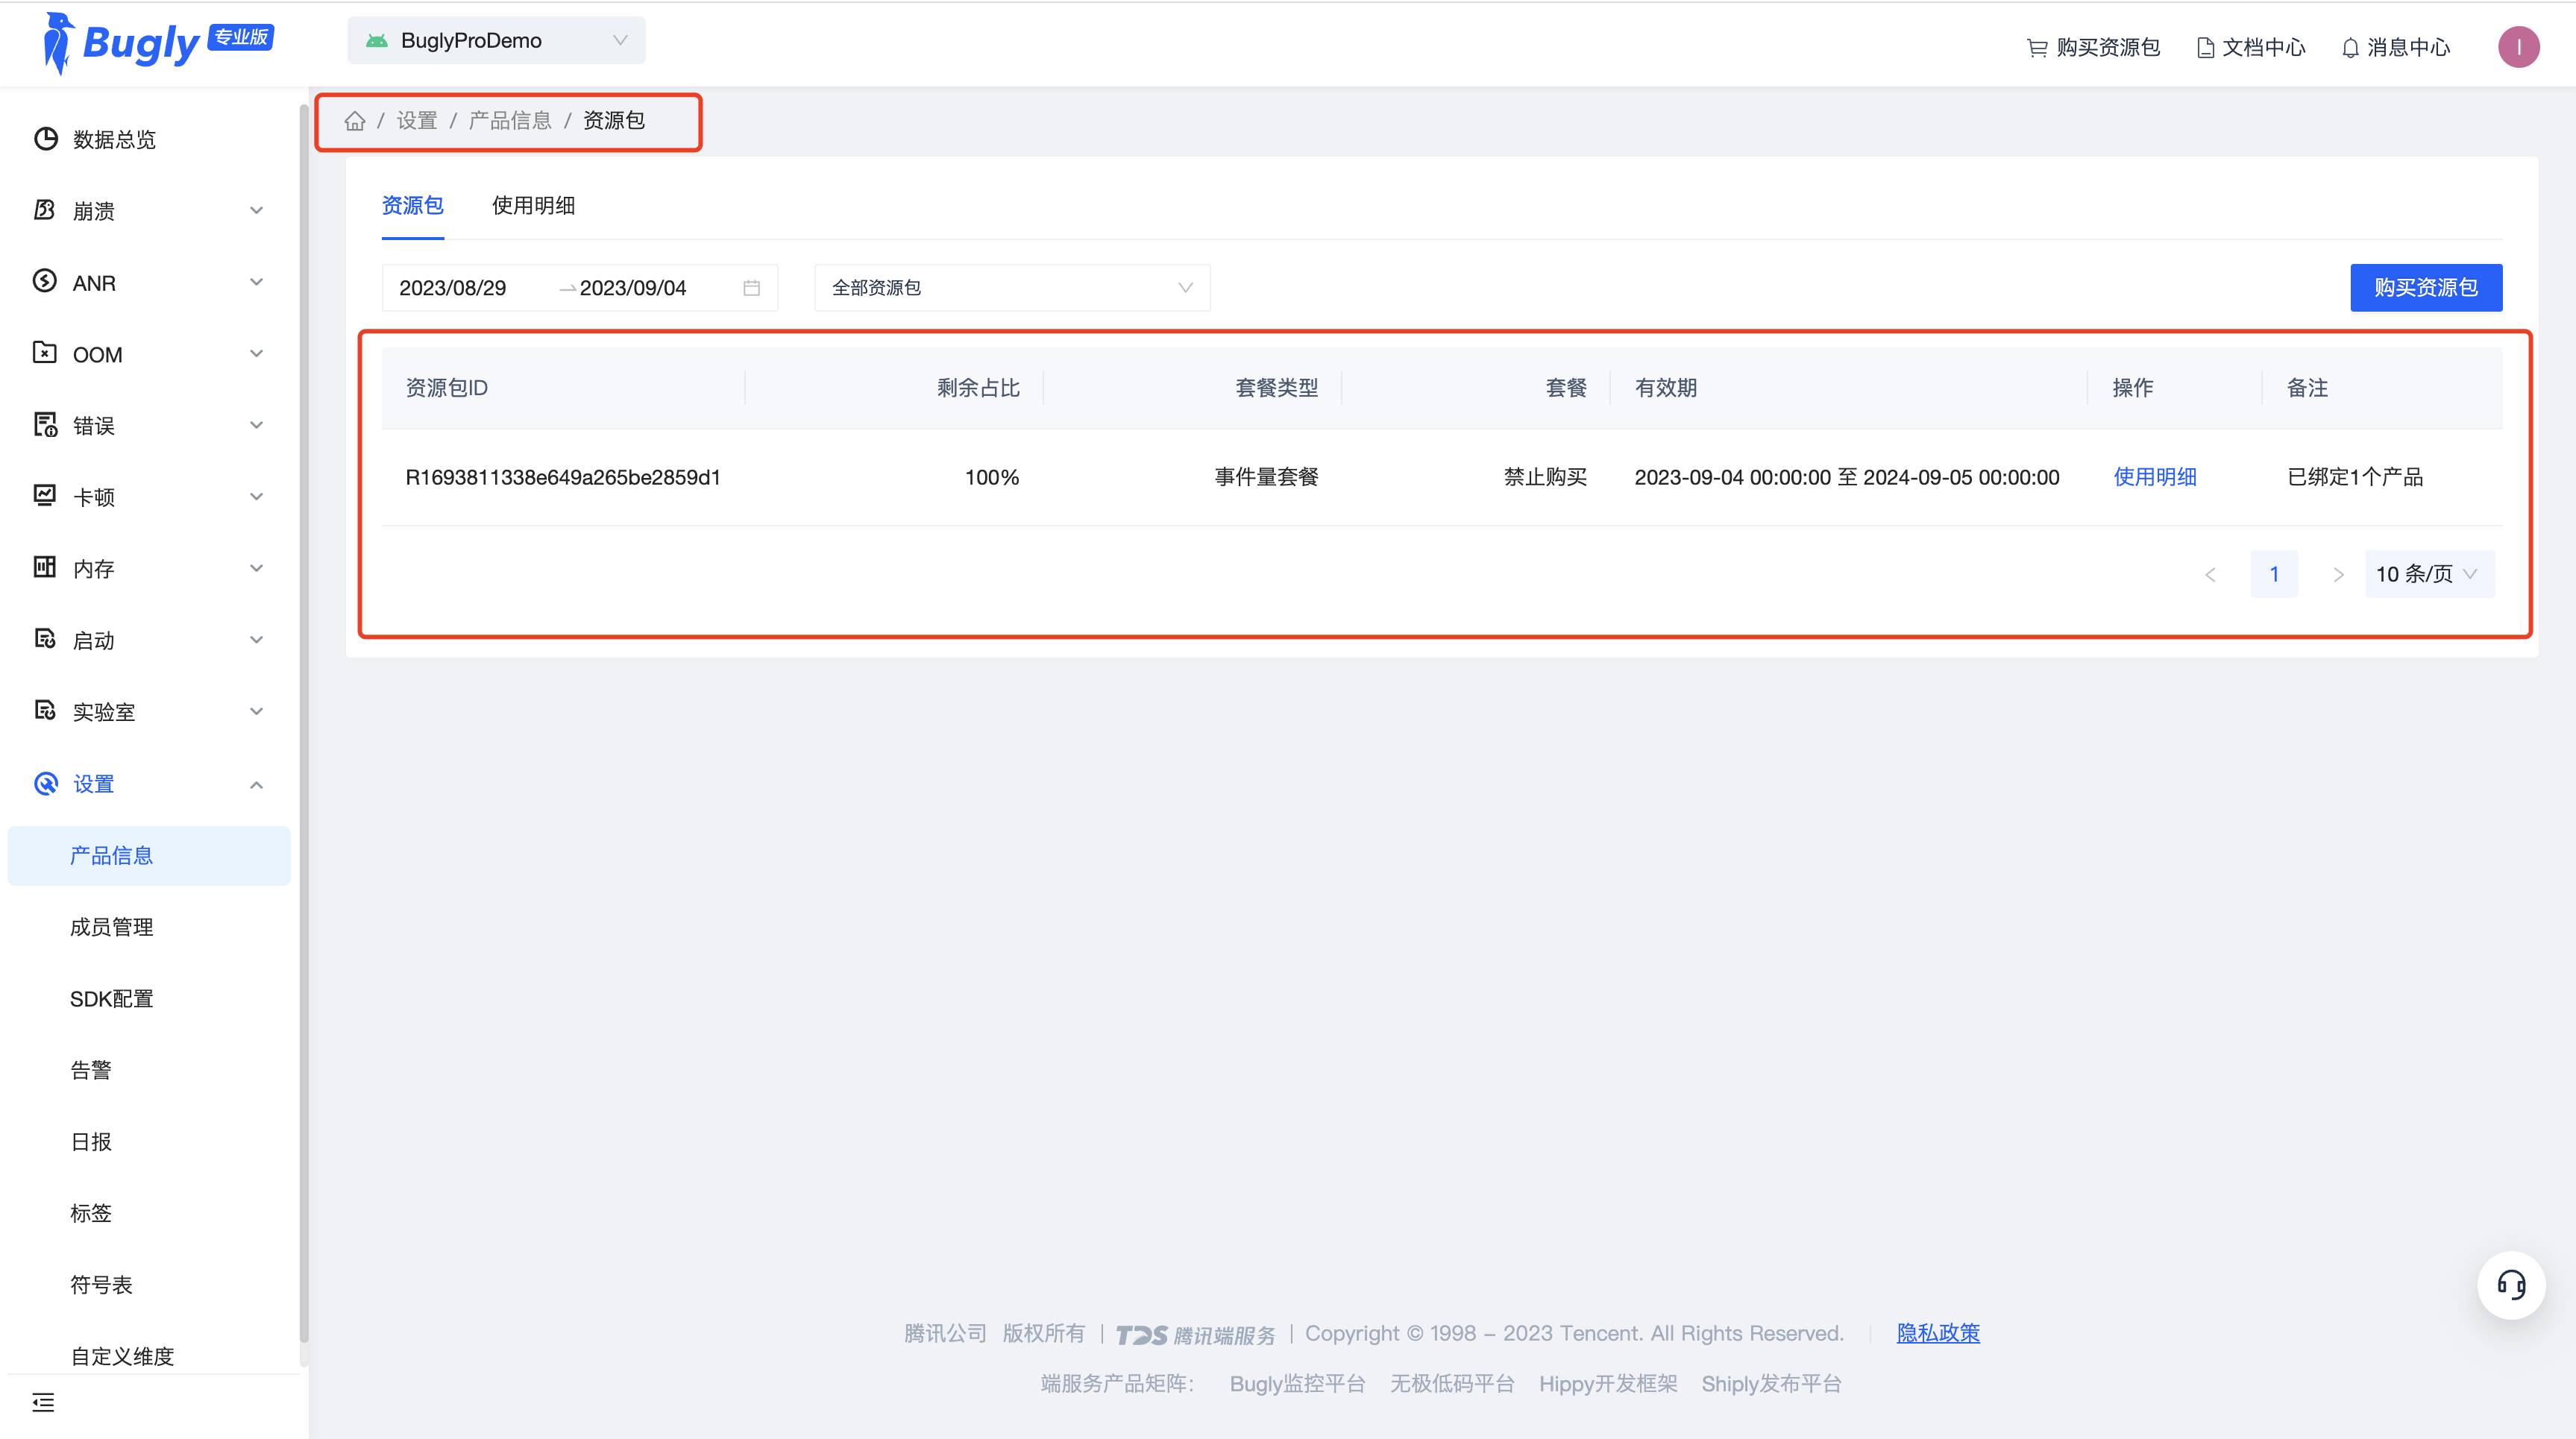Click the data overview pie icon
The width and height of the screenshot is (2576, 1439).
point(45,139)
